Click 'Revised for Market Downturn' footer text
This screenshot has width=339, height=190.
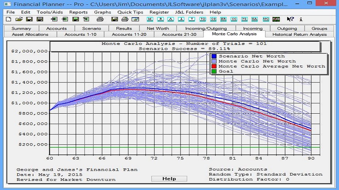tap(66, 180)
